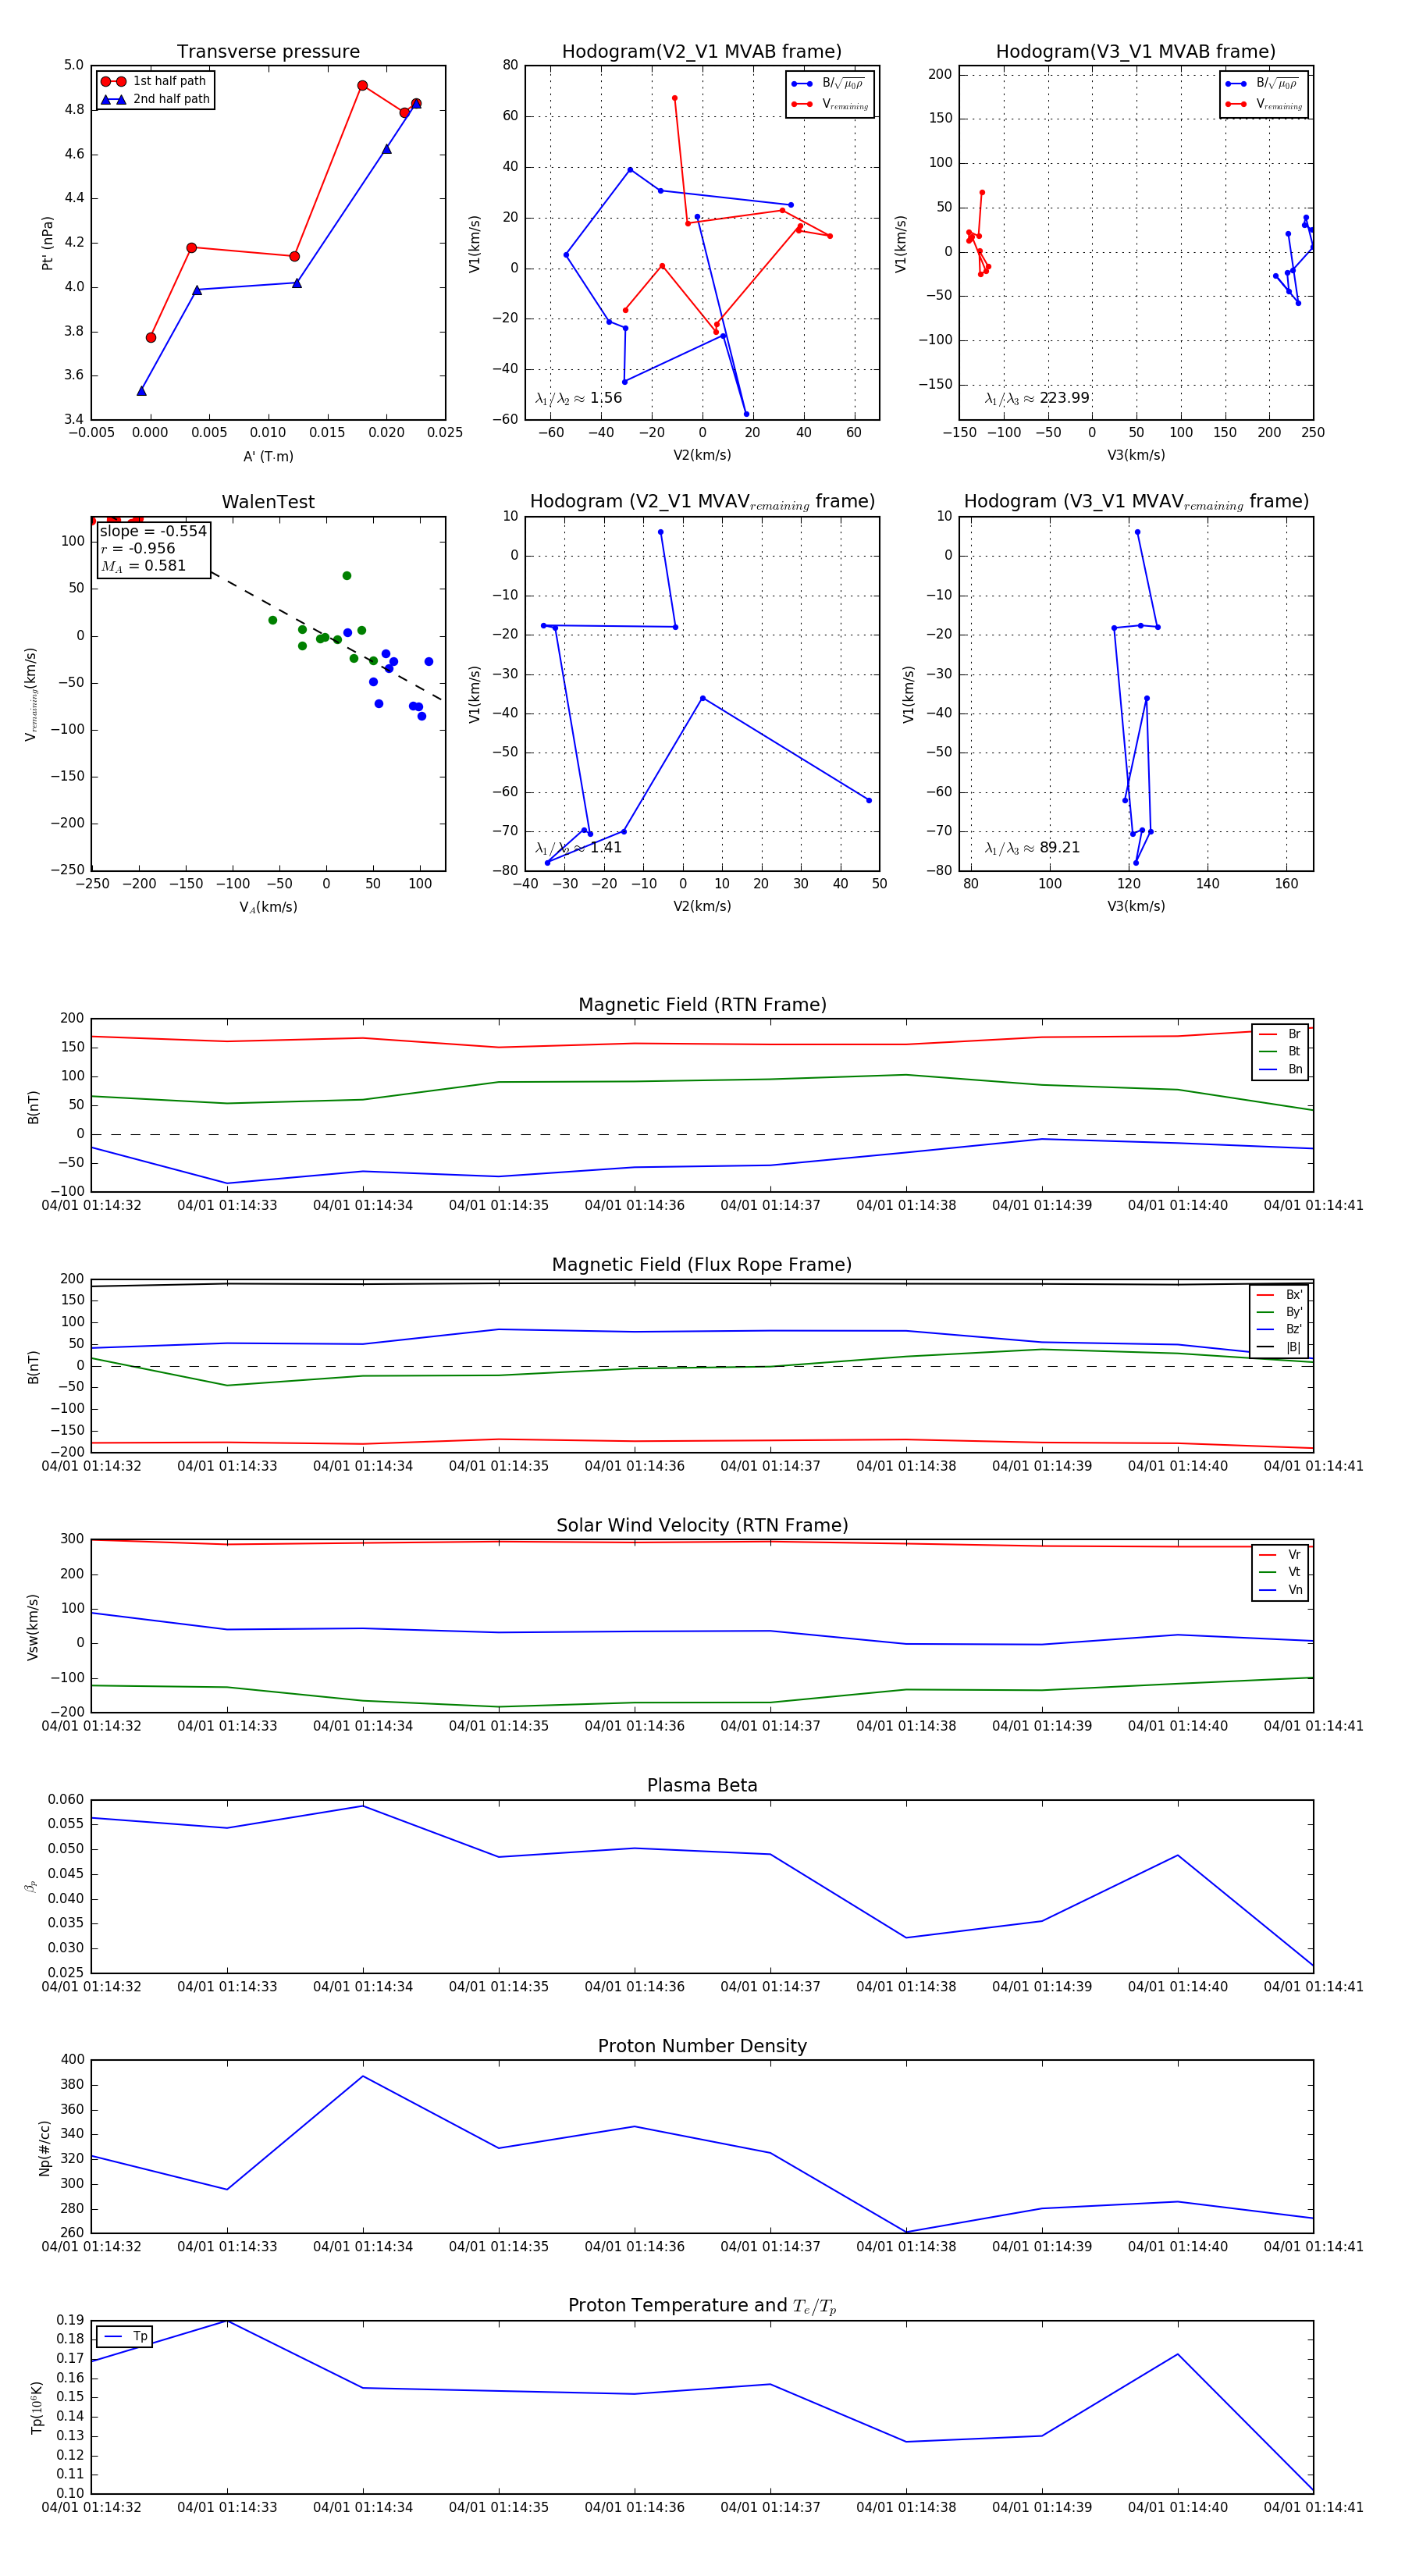Viewport: 1405px width, 2576px height.
Task: Select the Solar Wind Velocity (RTN Frame) title
Action: pyautogui.click(x=702, y=1525)
